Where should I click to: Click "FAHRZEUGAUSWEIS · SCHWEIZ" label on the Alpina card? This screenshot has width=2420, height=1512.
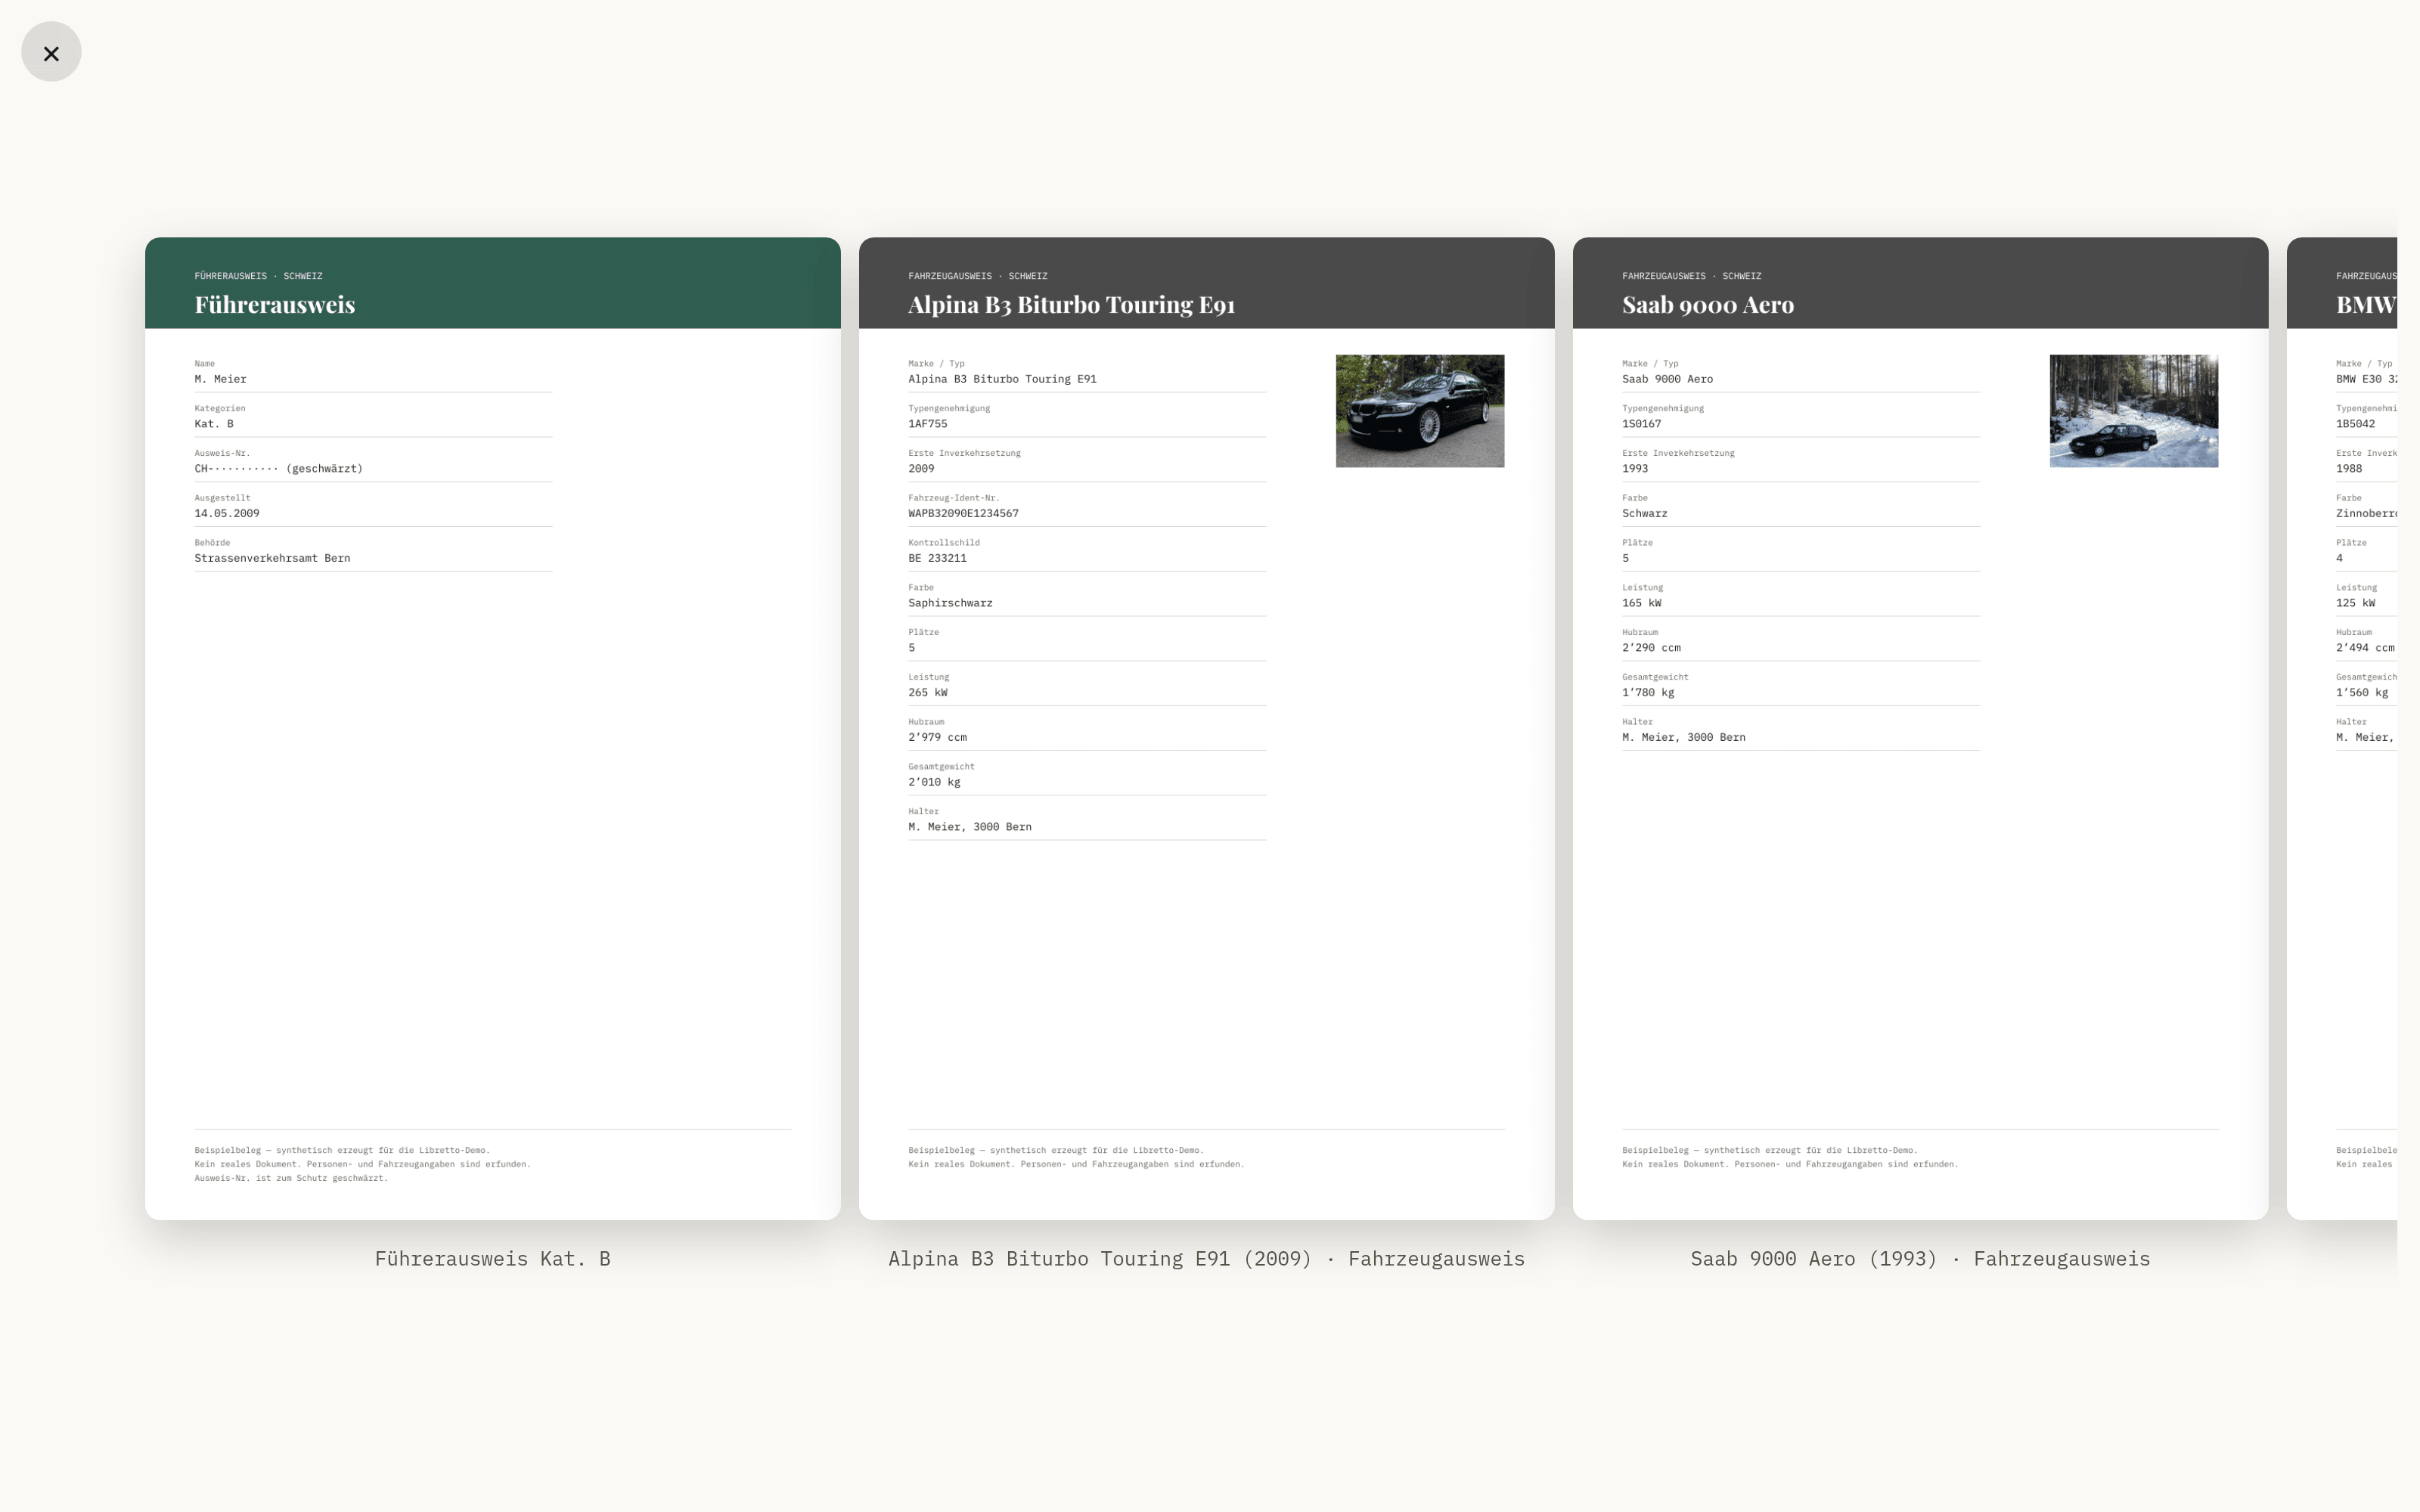[978, 276]
